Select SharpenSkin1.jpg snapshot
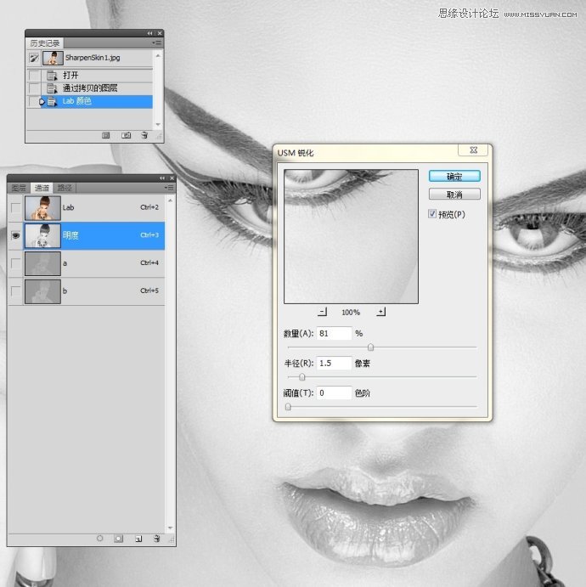 click(90, 58)
